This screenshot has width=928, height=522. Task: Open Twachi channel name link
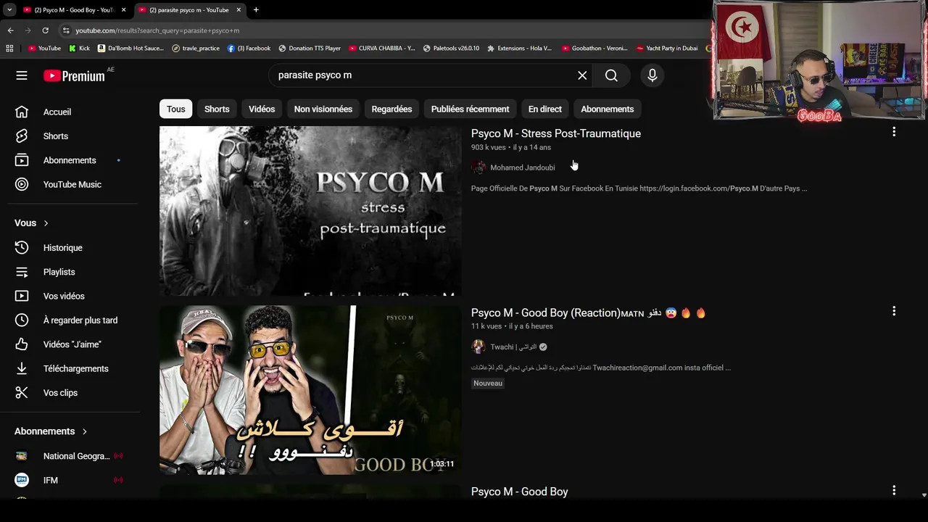coord(514,347)
